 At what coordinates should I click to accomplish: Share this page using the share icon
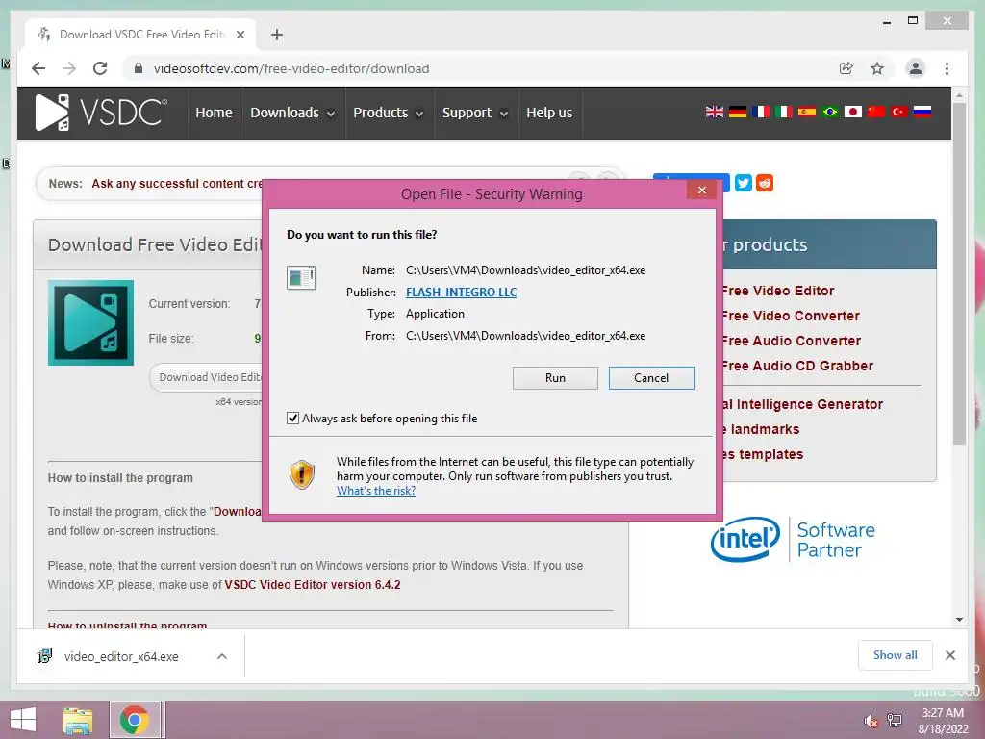point(846,68)
